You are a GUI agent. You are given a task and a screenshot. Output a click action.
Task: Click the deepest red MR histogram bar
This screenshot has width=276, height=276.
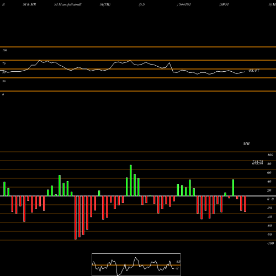[76, 217]
